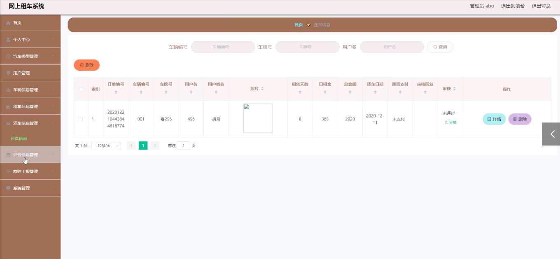Click the sort arrows under 用户名 header
560x259 pixels.
[191, 92]
